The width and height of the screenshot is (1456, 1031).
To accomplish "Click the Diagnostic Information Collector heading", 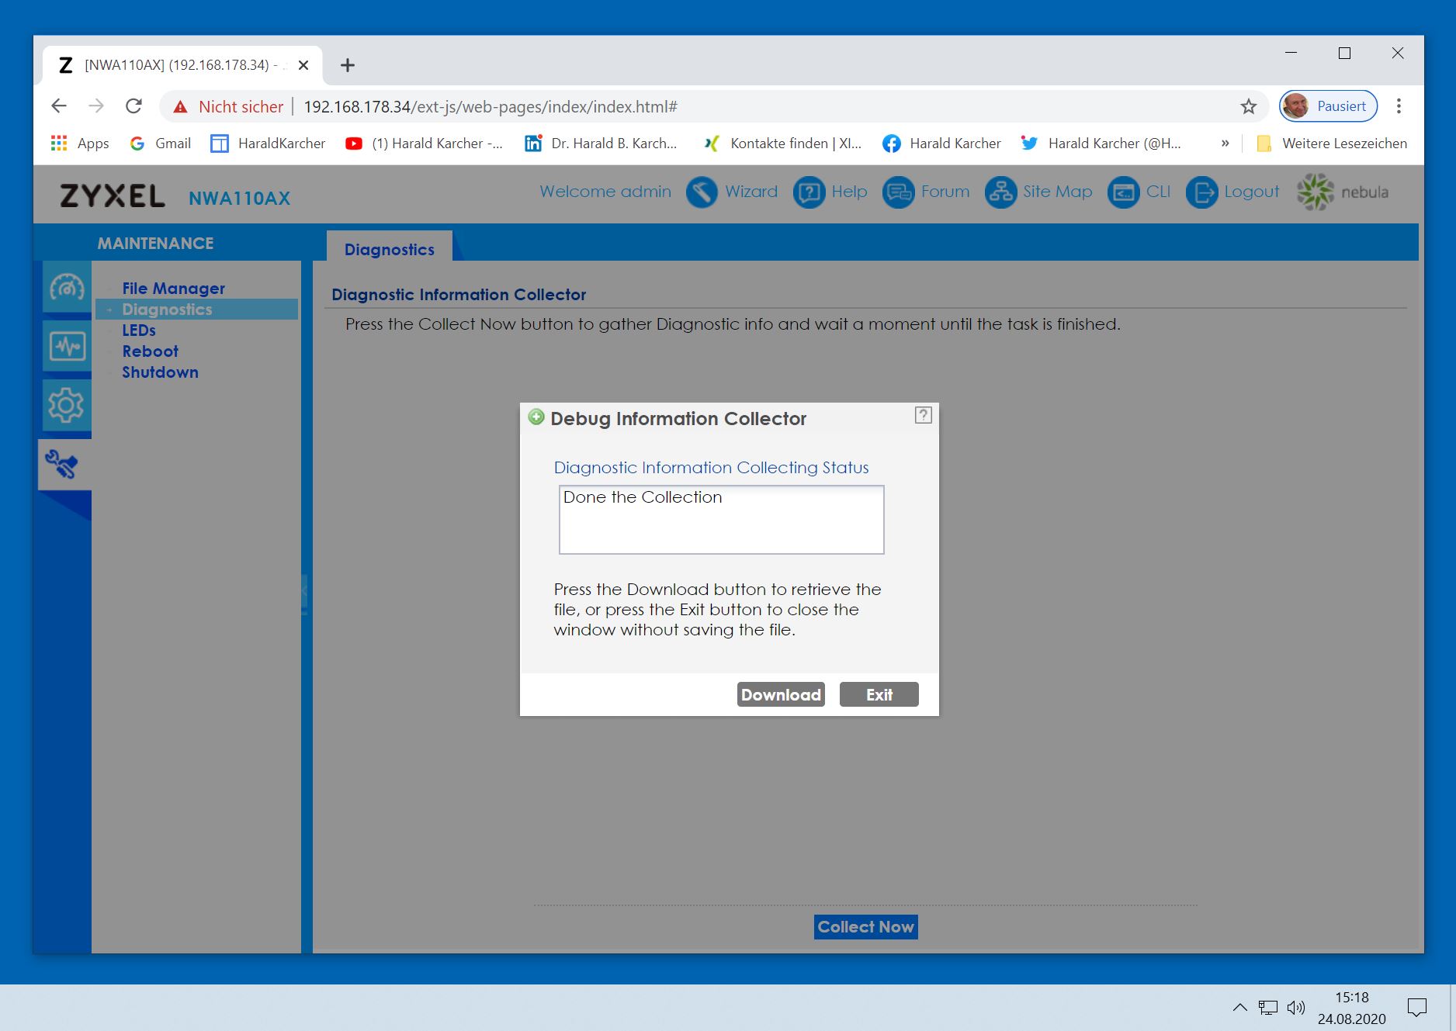I will pos(459,295).
